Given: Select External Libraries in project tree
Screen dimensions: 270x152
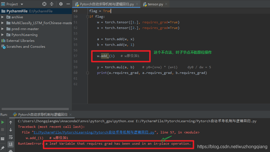Looking at the screenshot, I should [36, 41].
